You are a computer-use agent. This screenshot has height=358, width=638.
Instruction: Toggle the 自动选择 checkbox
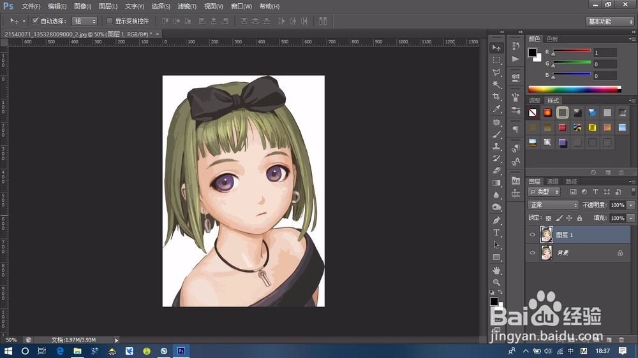pyautogui.click(x=35, y=21)
